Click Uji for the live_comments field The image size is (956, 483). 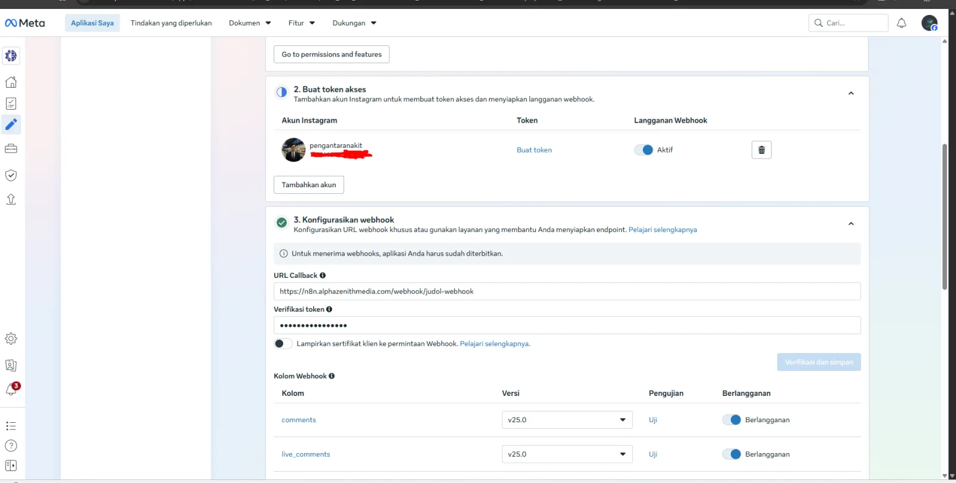click(x=653, y=454)
